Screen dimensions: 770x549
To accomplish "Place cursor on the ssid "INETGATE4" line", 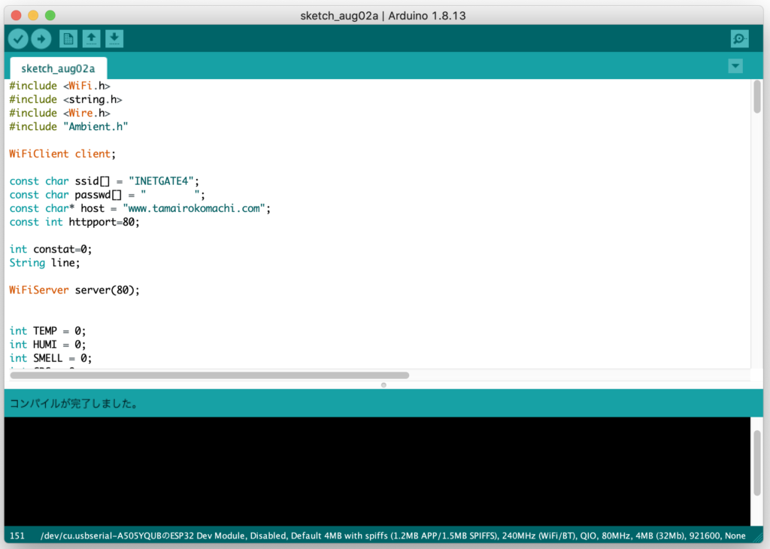I will tap(105, 181).
